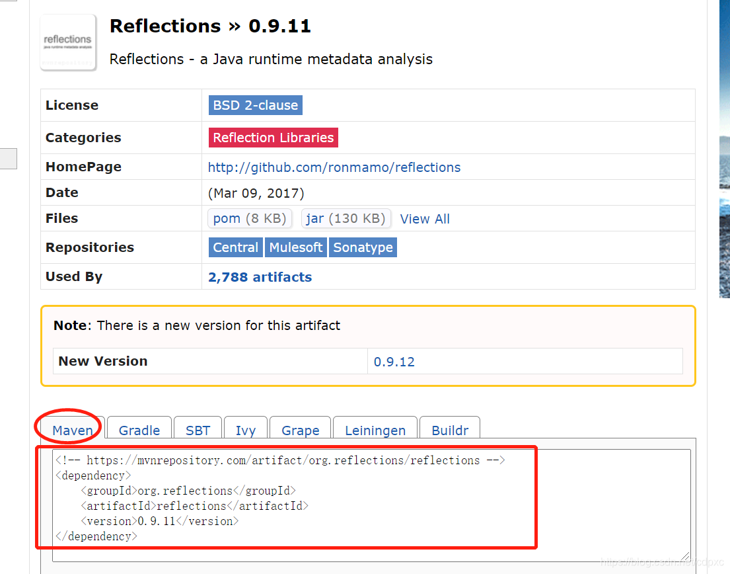Click the textarea resize handle corner

685,557
